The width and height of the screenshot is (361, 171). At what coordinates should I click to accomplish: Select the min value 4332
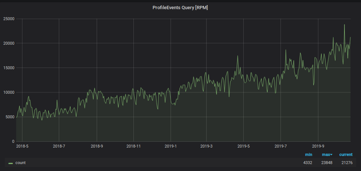308,163
